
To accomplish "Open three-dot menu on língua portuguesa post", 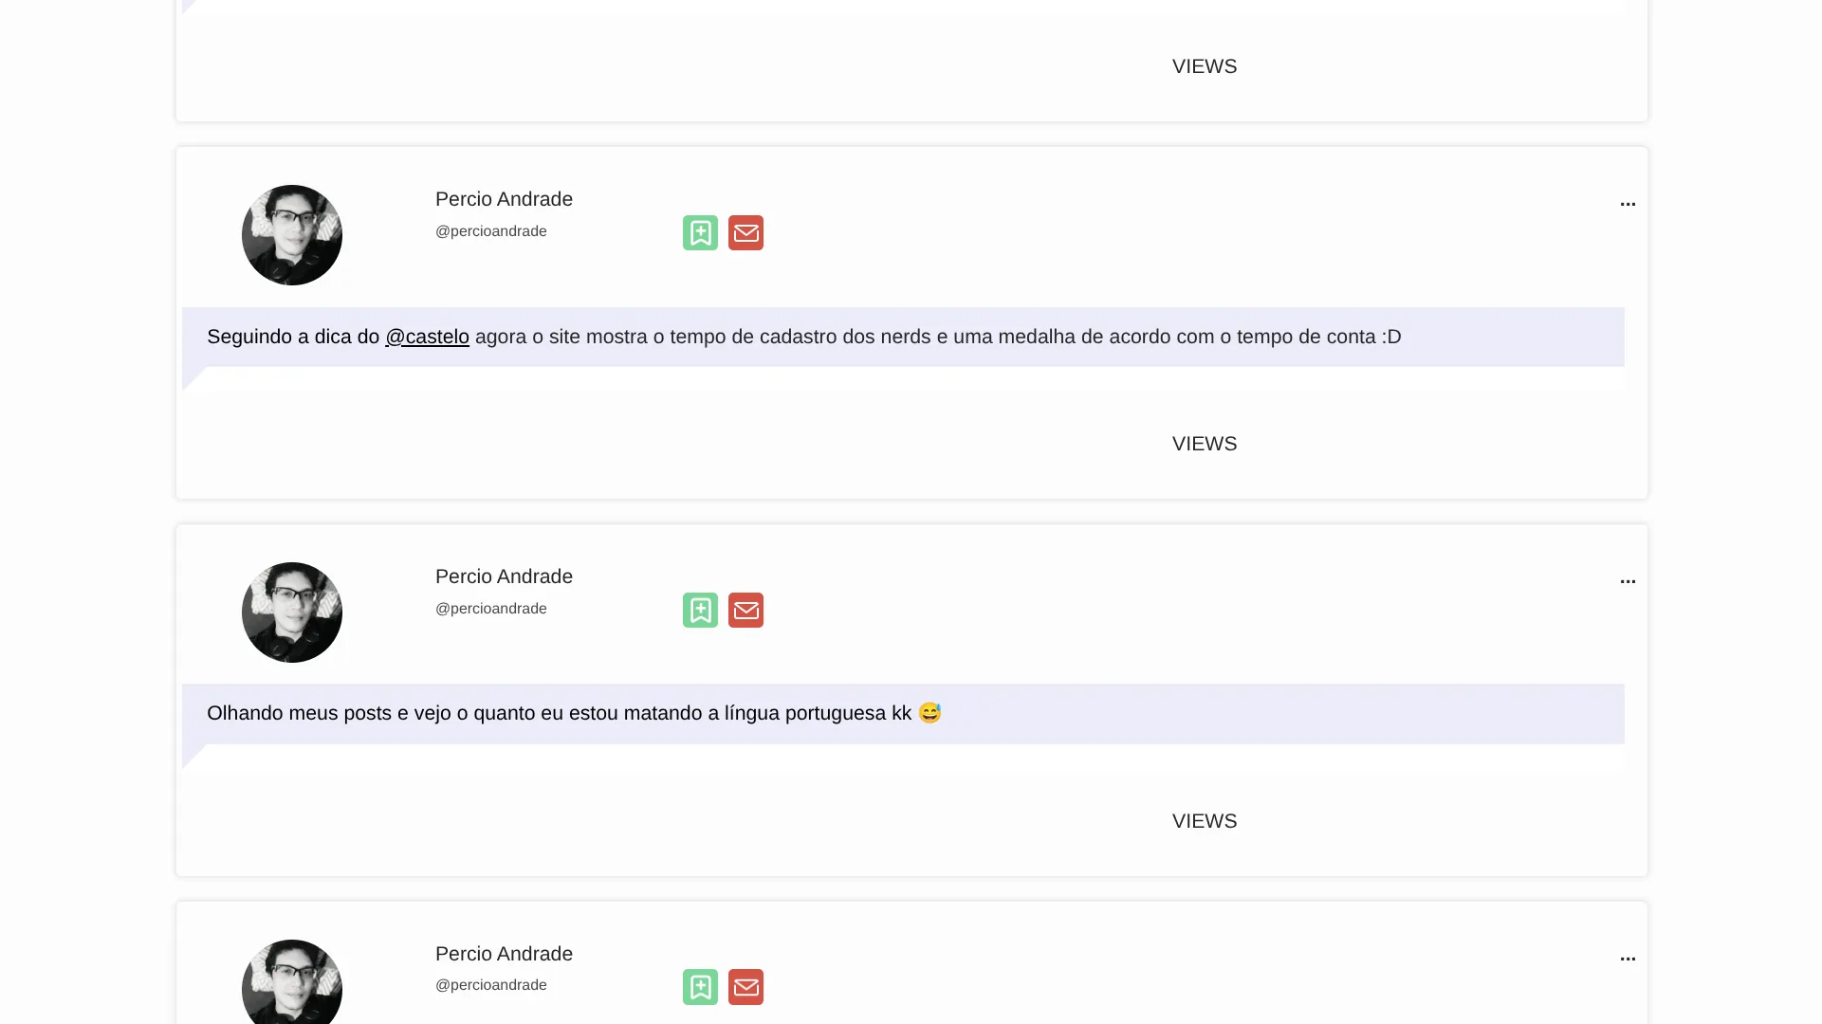I will 1628,581.
